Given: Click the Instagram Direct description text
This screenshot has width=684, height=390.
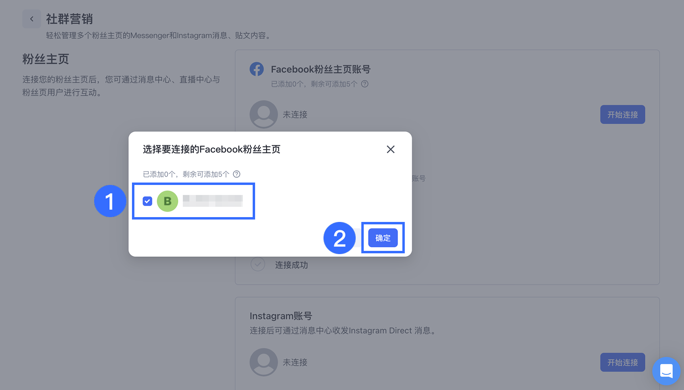Looking at the screenshot, I should [343, 330].
